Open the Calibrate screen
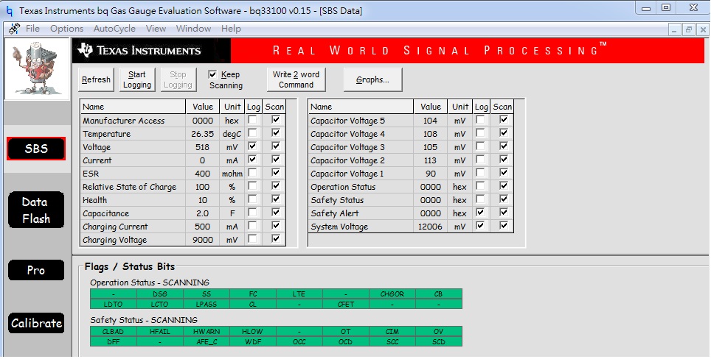Screen dimensions: 711x359 tap(36, 323)
